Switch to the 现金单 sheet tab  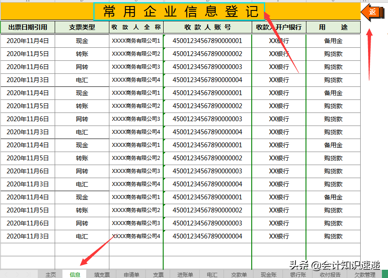point(268,274)
